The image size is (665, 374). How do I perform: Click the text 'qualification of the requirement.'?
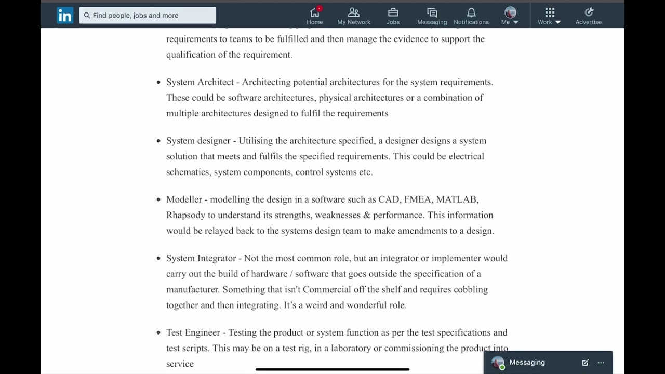(229, 55)
